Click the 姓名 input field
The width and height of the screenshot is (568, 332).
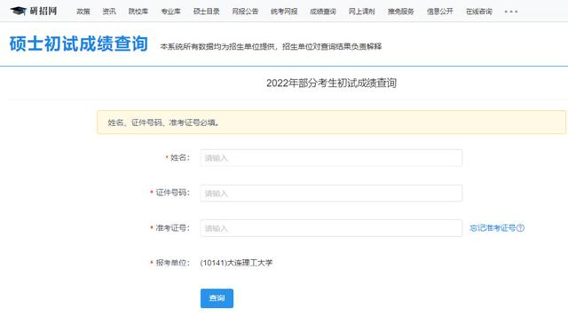331,158
